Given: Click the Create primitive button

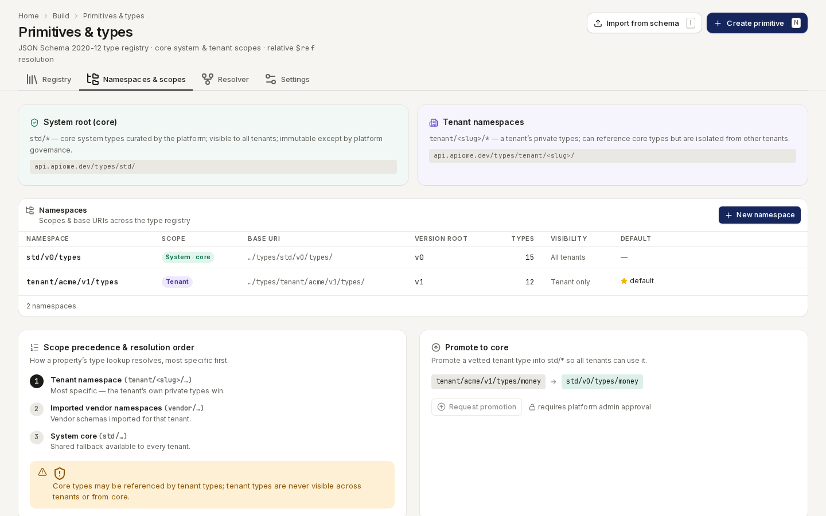Looking at the screenshot, I should pos(757,23).
